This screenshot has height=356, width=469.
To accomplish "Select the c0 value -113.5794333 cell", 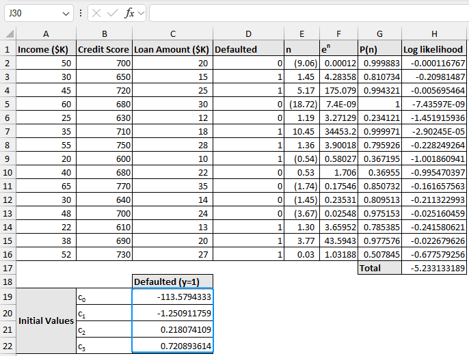I will coord(172,297).
